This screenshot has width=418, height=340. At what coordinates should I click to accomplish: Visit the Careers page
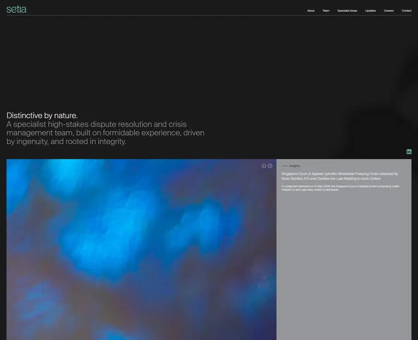(x=389, y=11)
